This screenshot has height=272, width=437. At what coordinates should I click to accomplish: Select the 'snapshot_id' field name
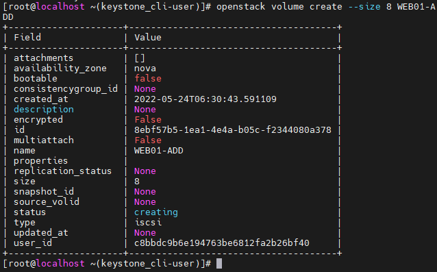click(x=44, y=192)
